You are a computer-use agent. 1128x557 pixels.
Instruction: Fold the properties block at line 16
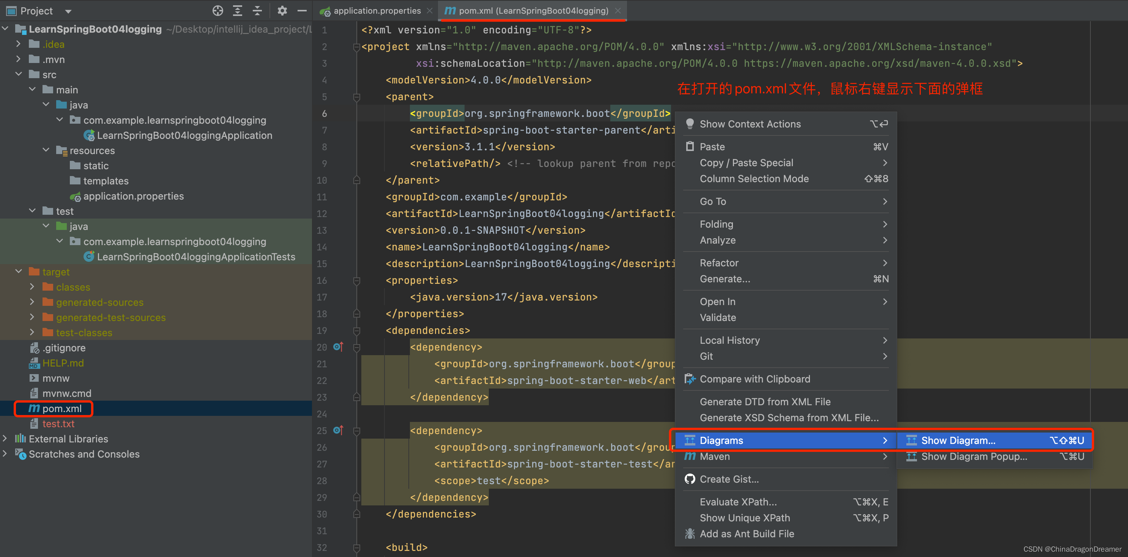356,281
